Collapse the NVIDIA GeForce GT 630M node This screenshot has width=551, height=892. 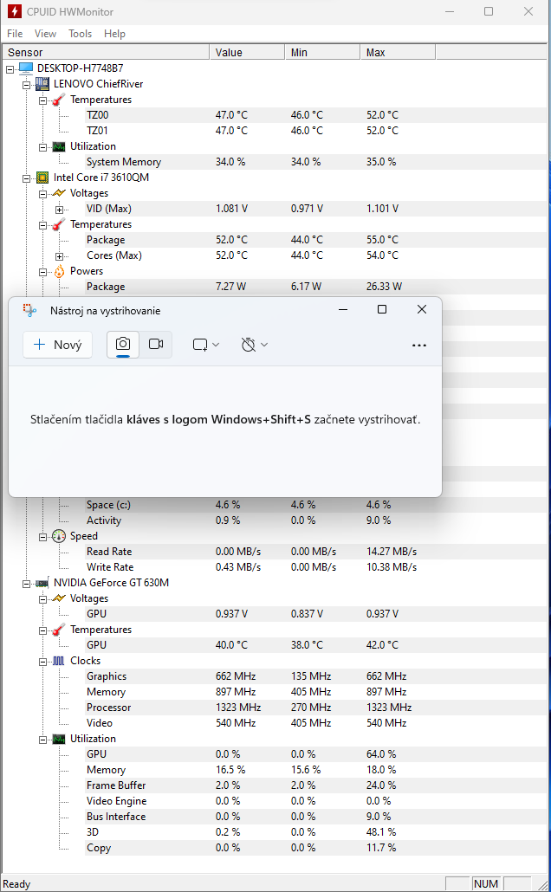pos(26,584)
